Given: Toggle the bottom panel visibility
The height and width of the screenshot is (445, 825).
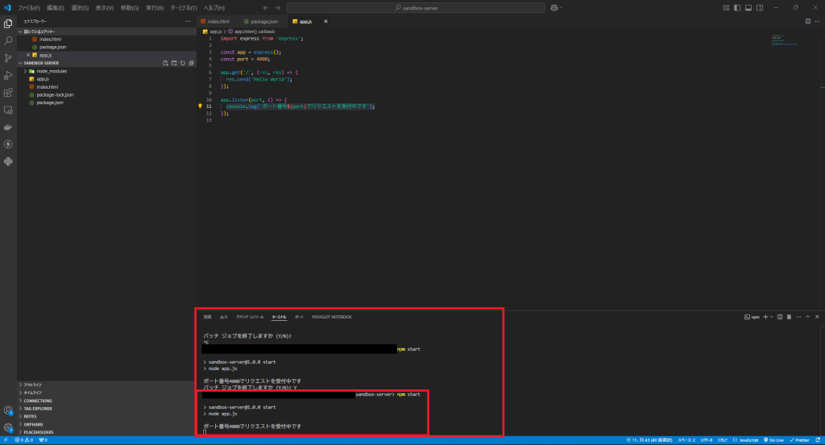Looking at the screenshot, I should (x=748, y=7).
